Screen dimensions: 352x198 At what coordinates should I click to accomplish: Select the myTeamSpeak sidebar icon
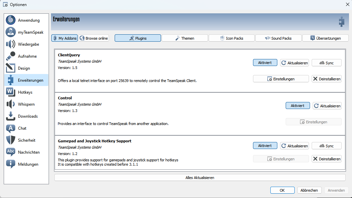[11, 32]
